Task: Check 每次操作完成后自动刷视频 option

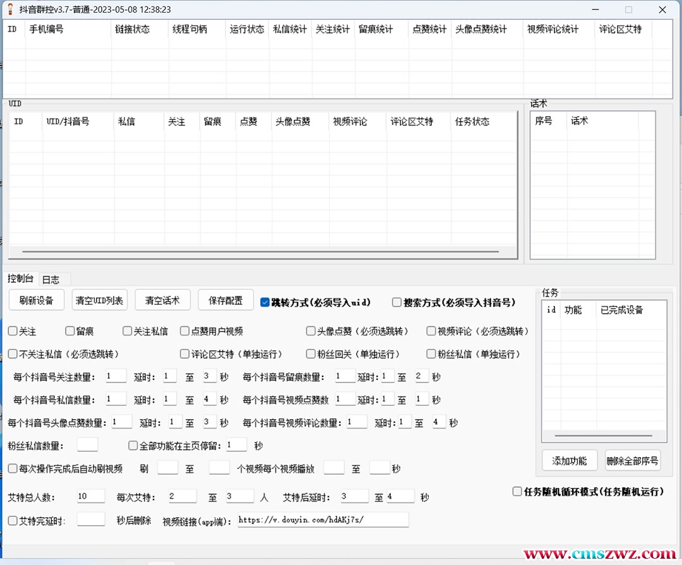Action: [x=13, y=468]
